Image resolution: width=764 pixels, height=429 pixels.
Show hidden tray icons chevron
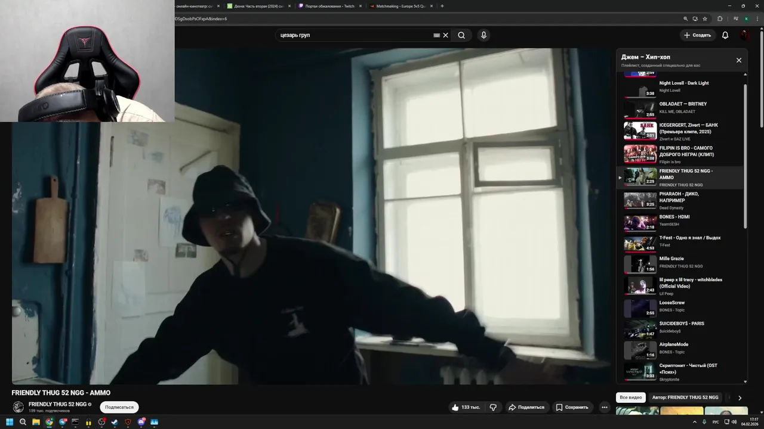tap(695, 422)
